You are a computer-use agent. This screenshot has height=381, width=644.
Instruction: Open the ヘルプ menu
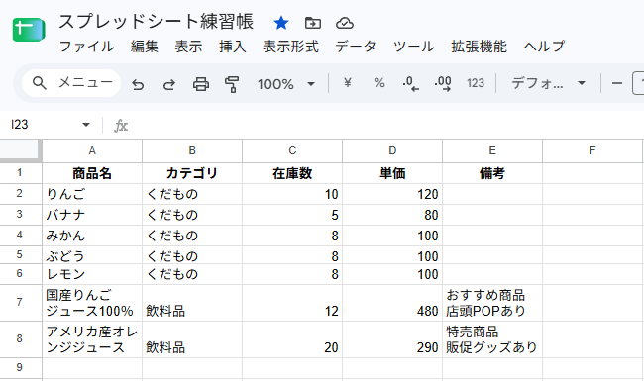pos(544,47)
